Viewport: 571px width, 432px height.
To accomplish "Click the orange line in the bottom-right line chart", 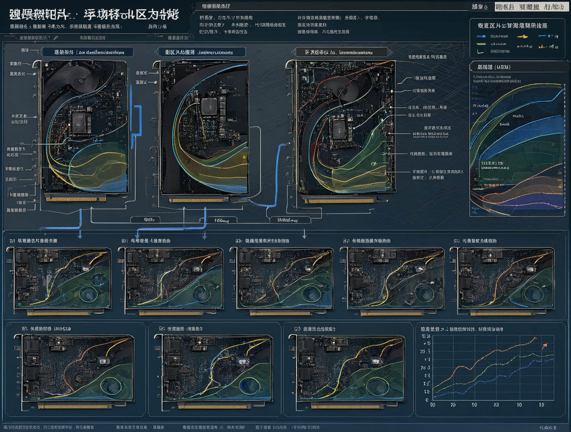I will [484, 362].
